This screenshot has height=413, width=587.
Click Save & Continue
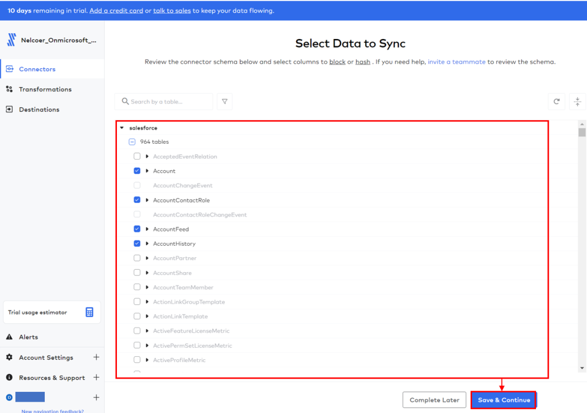tap(503, 400)
